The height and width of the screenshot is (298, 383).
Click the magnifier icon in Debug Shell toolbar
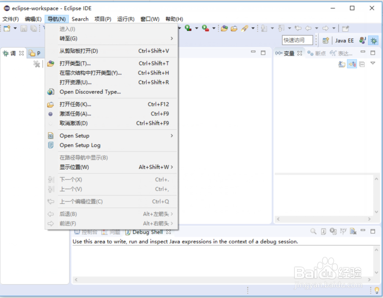pos(313,231)
